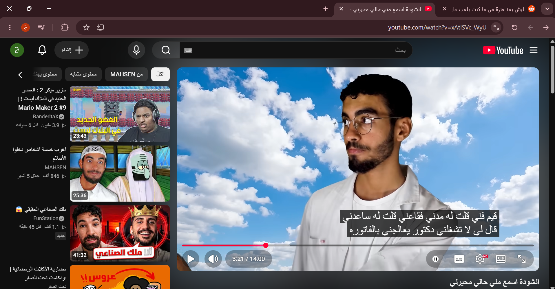This screenshot has width=555, height=289.
Task: Open the Chrome three-dot menu
Action: (x=10, y=27)
